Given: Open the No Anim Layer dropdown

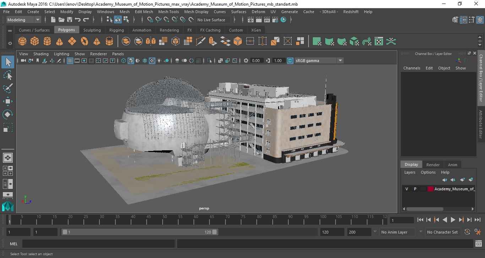Looking at the screenshot, I should (x=397, y=232).
